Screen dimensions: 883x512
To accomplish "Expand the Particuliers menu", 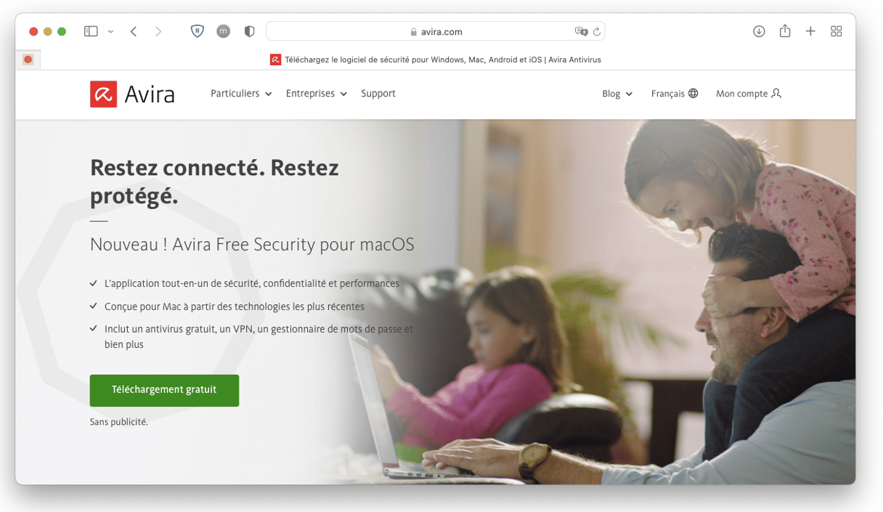I will coord(241,94).
